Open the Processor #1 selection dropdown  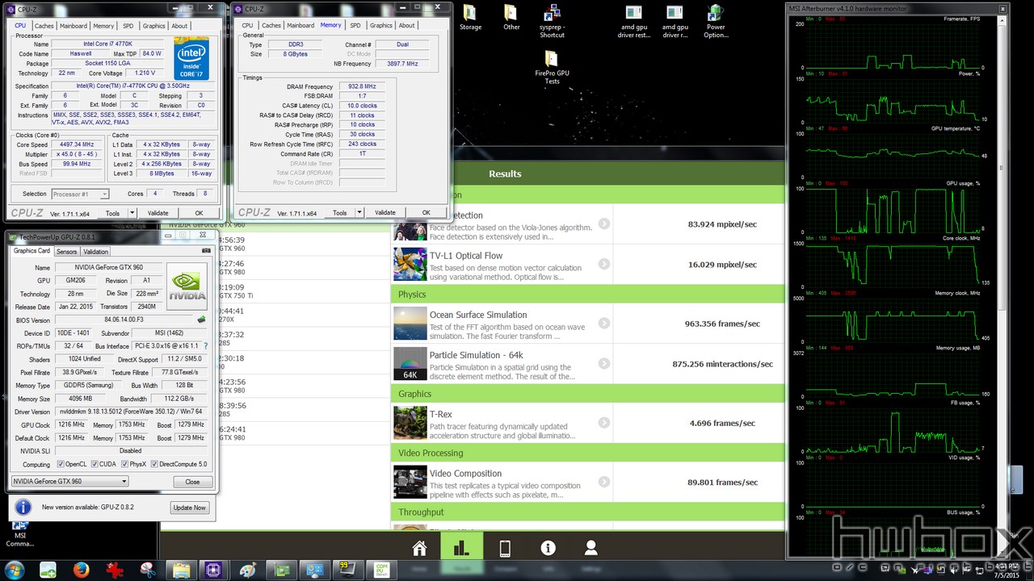coord(80,194)
